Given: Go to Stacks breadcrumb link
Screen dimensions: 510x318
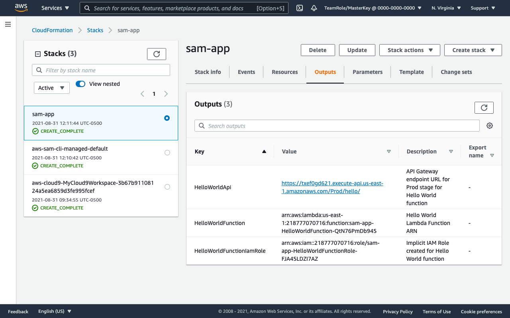Looking at the screenshot, I should point(95,30).
